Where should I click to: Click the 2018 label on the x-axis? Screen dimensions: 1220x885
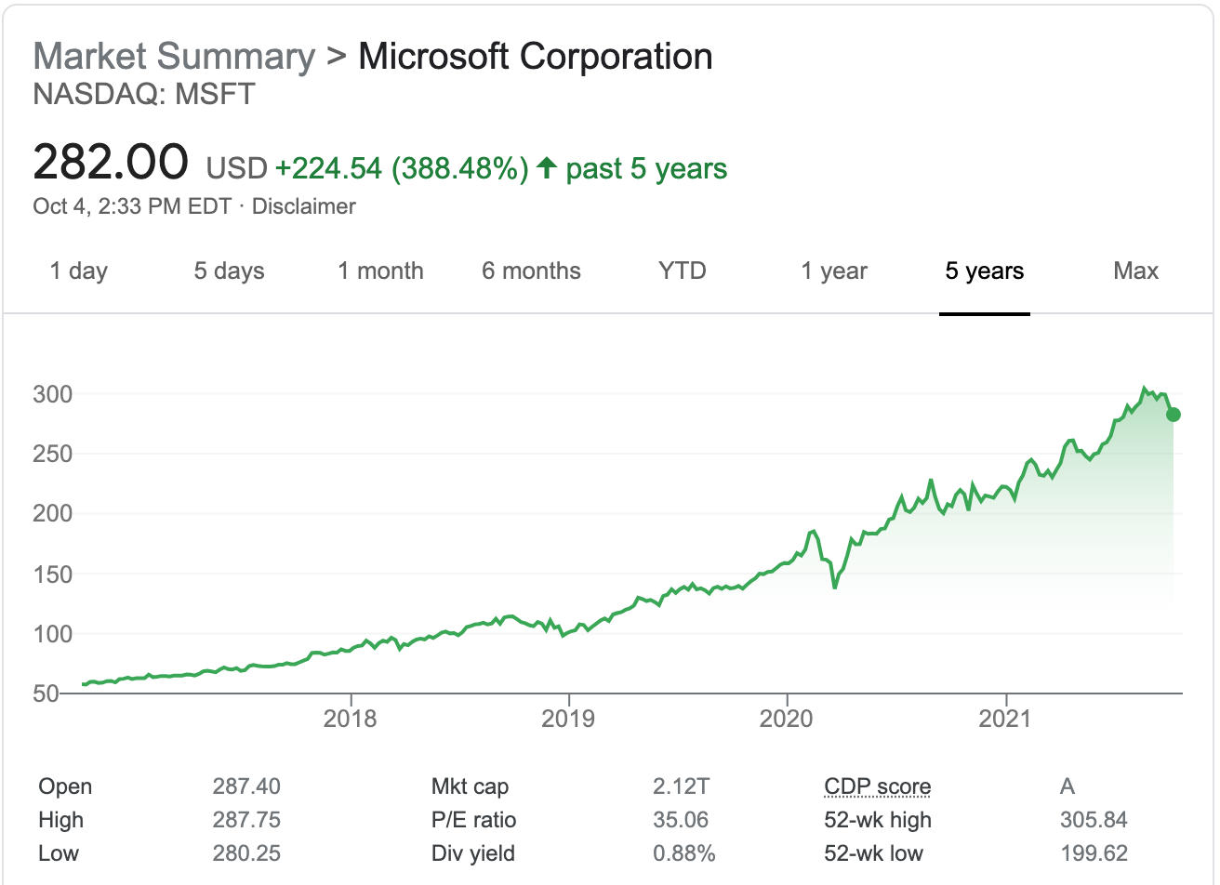pyautogui.click(x=351, y=719)
